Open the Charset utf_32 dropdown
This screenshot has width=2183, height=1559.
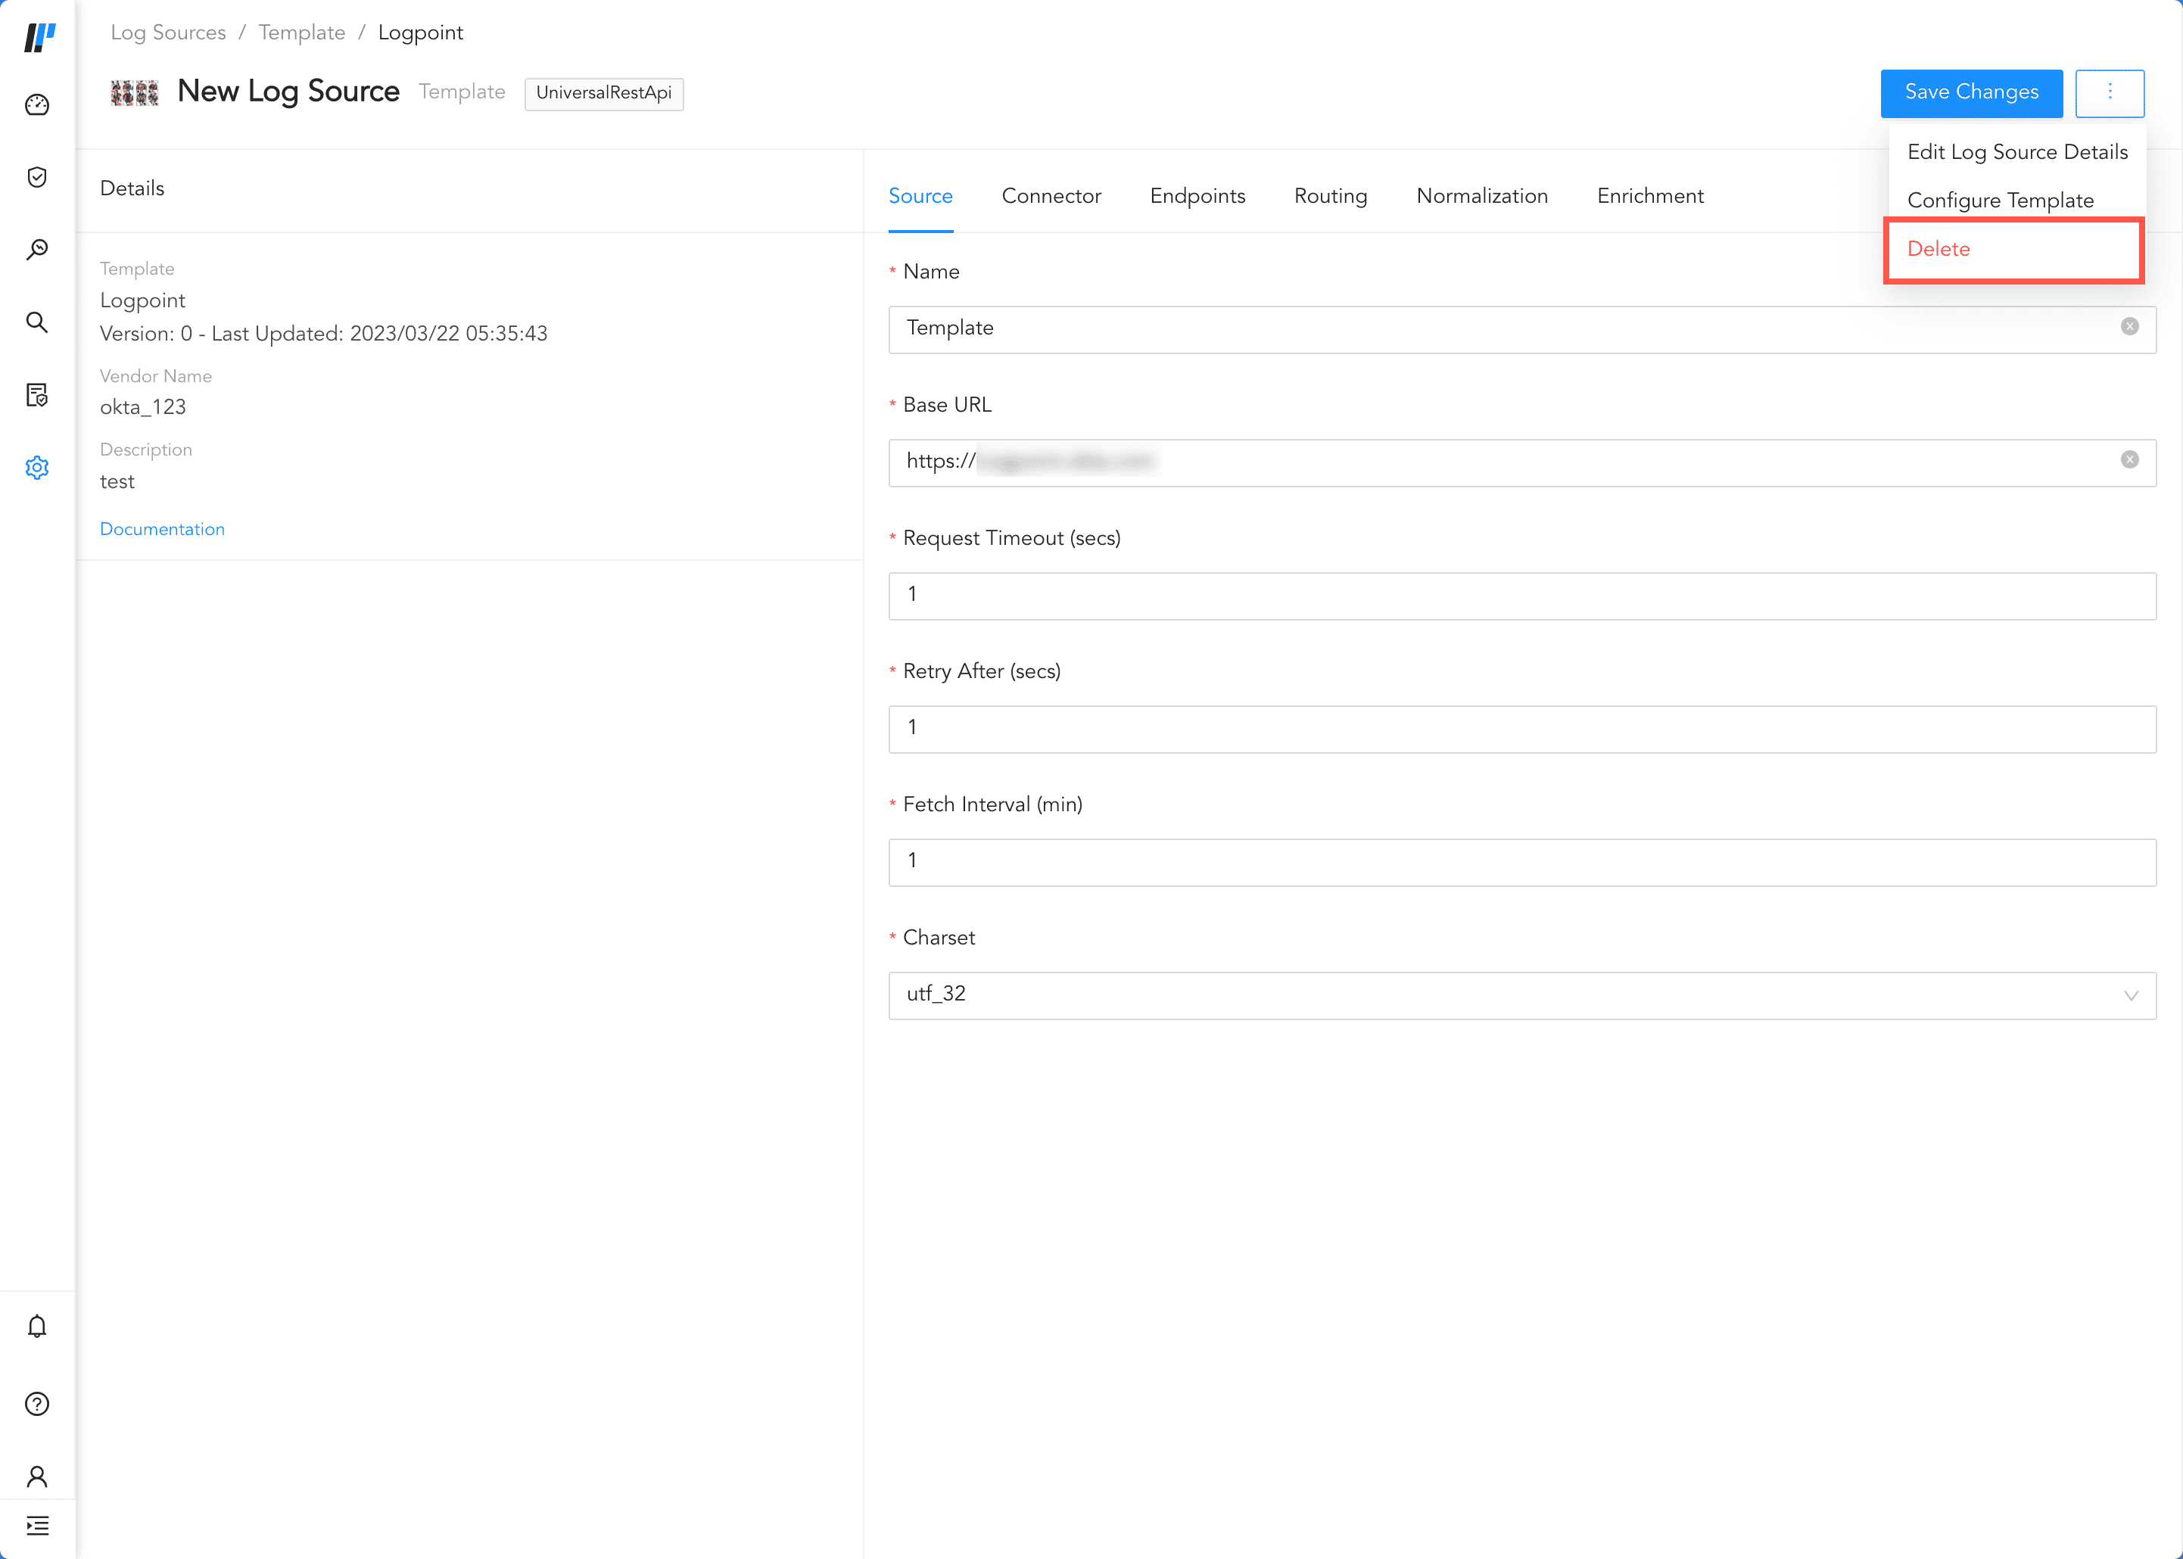click(x=1521, y=994)
